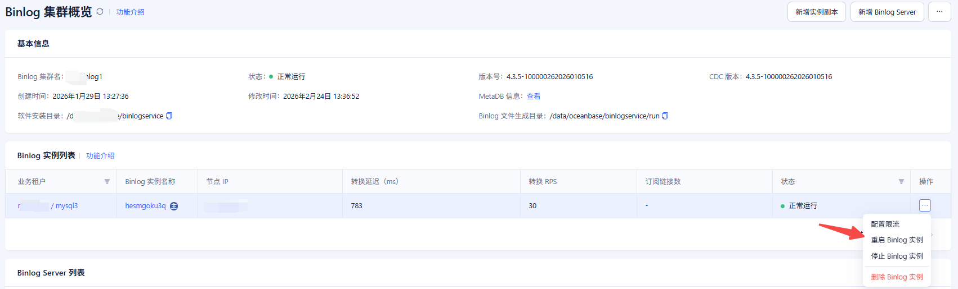Select 停止 Binlog 实例 option

click(897, 256)
